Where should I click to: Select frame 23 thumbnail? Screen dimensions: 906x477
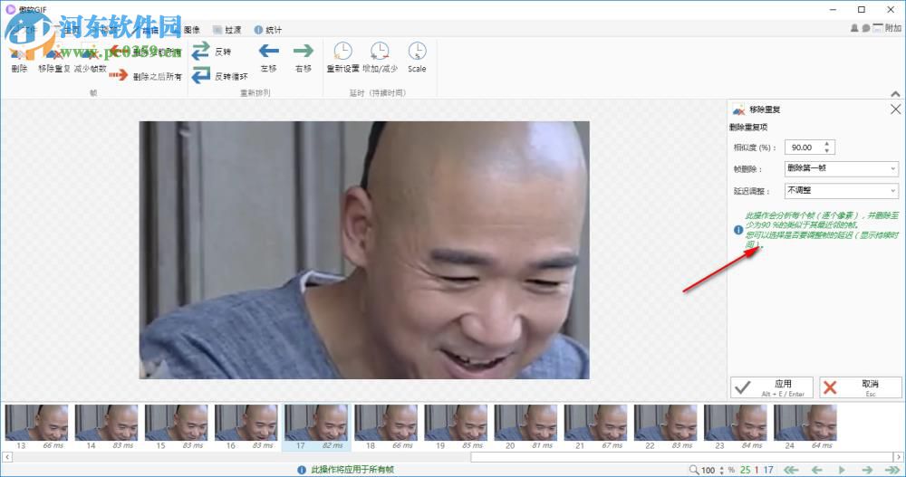click(x=736, y=423)
